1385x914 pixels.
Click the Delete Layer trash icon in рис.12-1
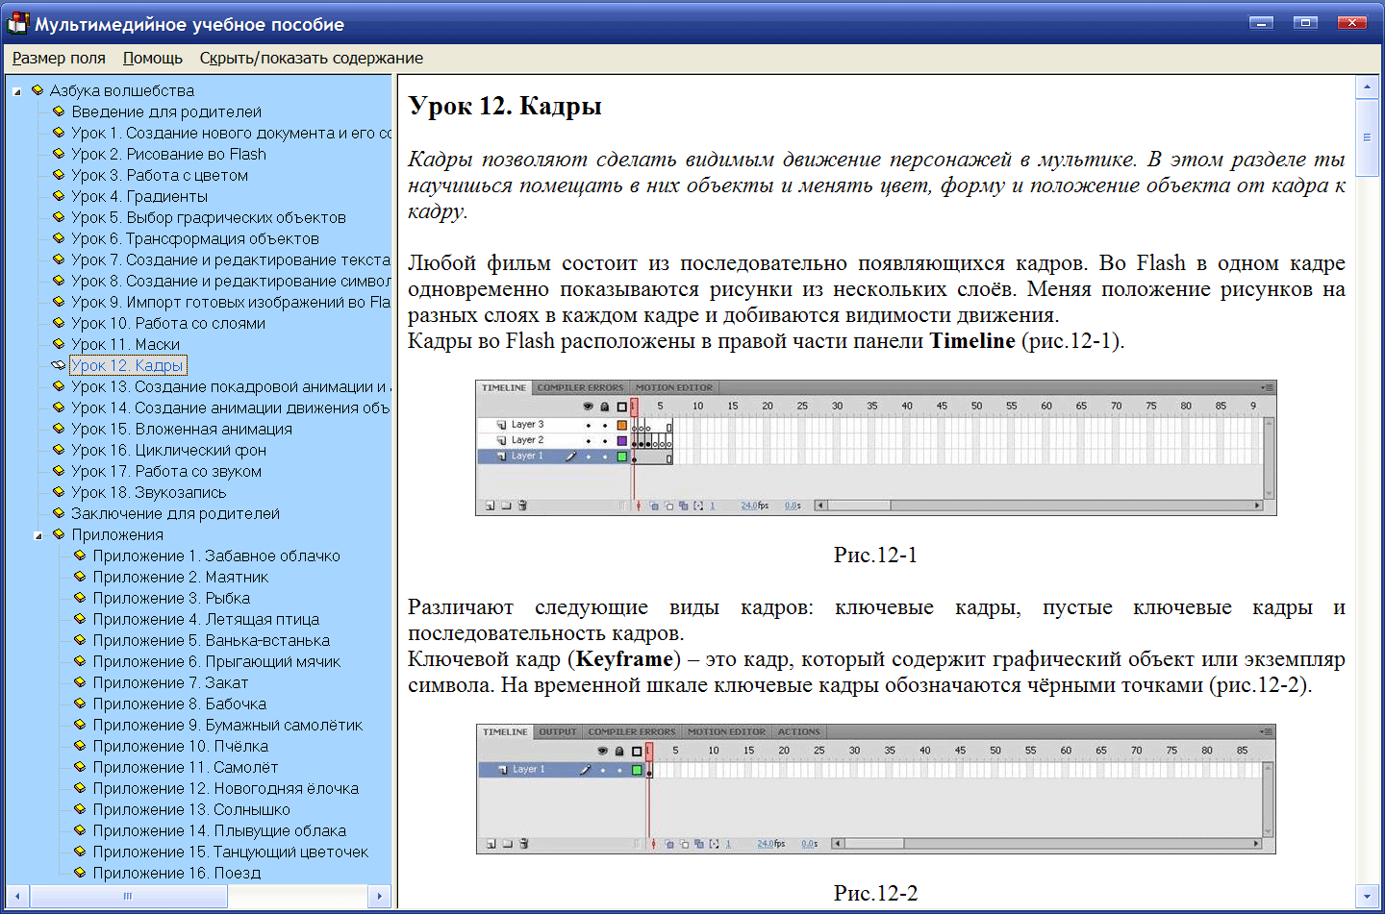523,504
